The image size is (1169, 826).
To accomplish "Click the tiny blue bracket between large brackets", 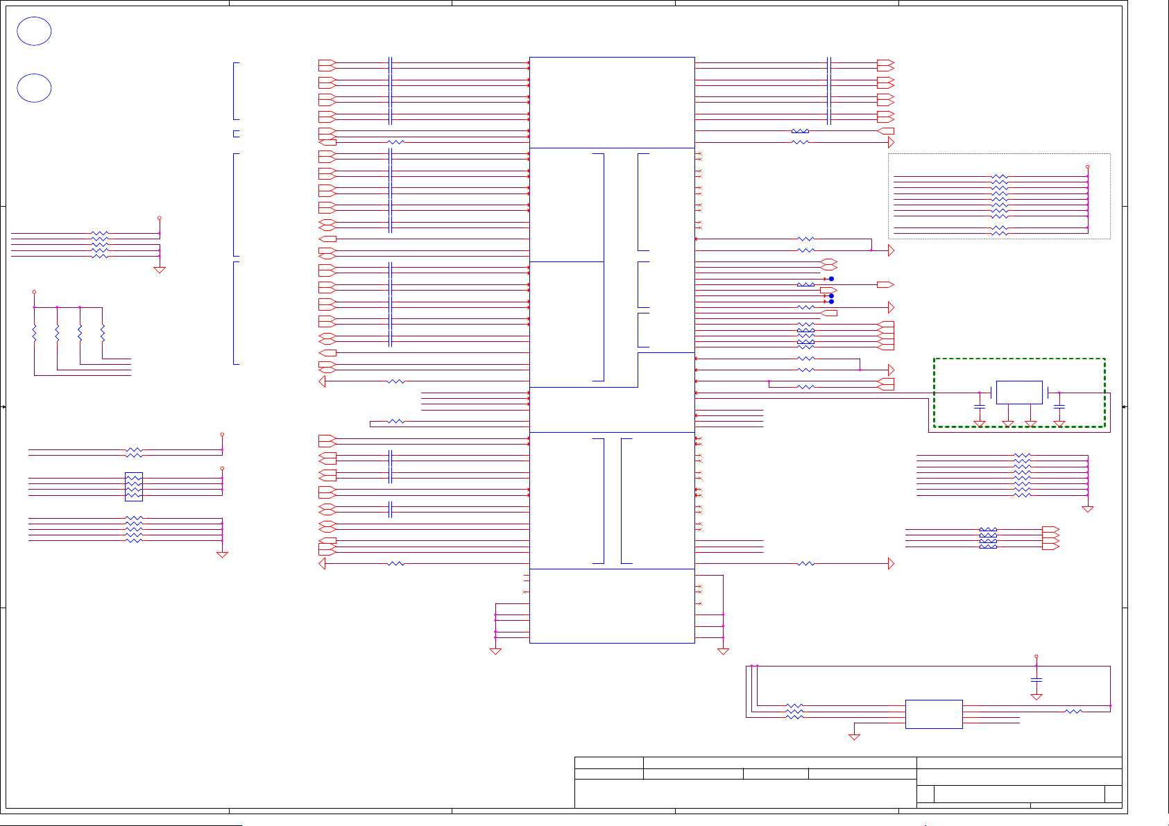I will 236,134.
